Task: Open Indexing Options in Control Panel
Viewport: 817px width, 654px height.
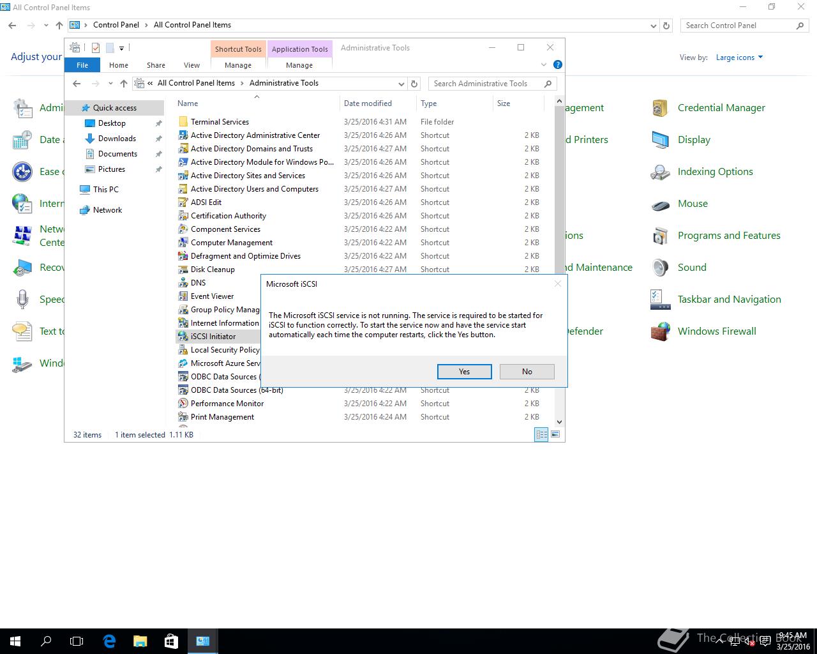Action: click(x=715, y=172)
